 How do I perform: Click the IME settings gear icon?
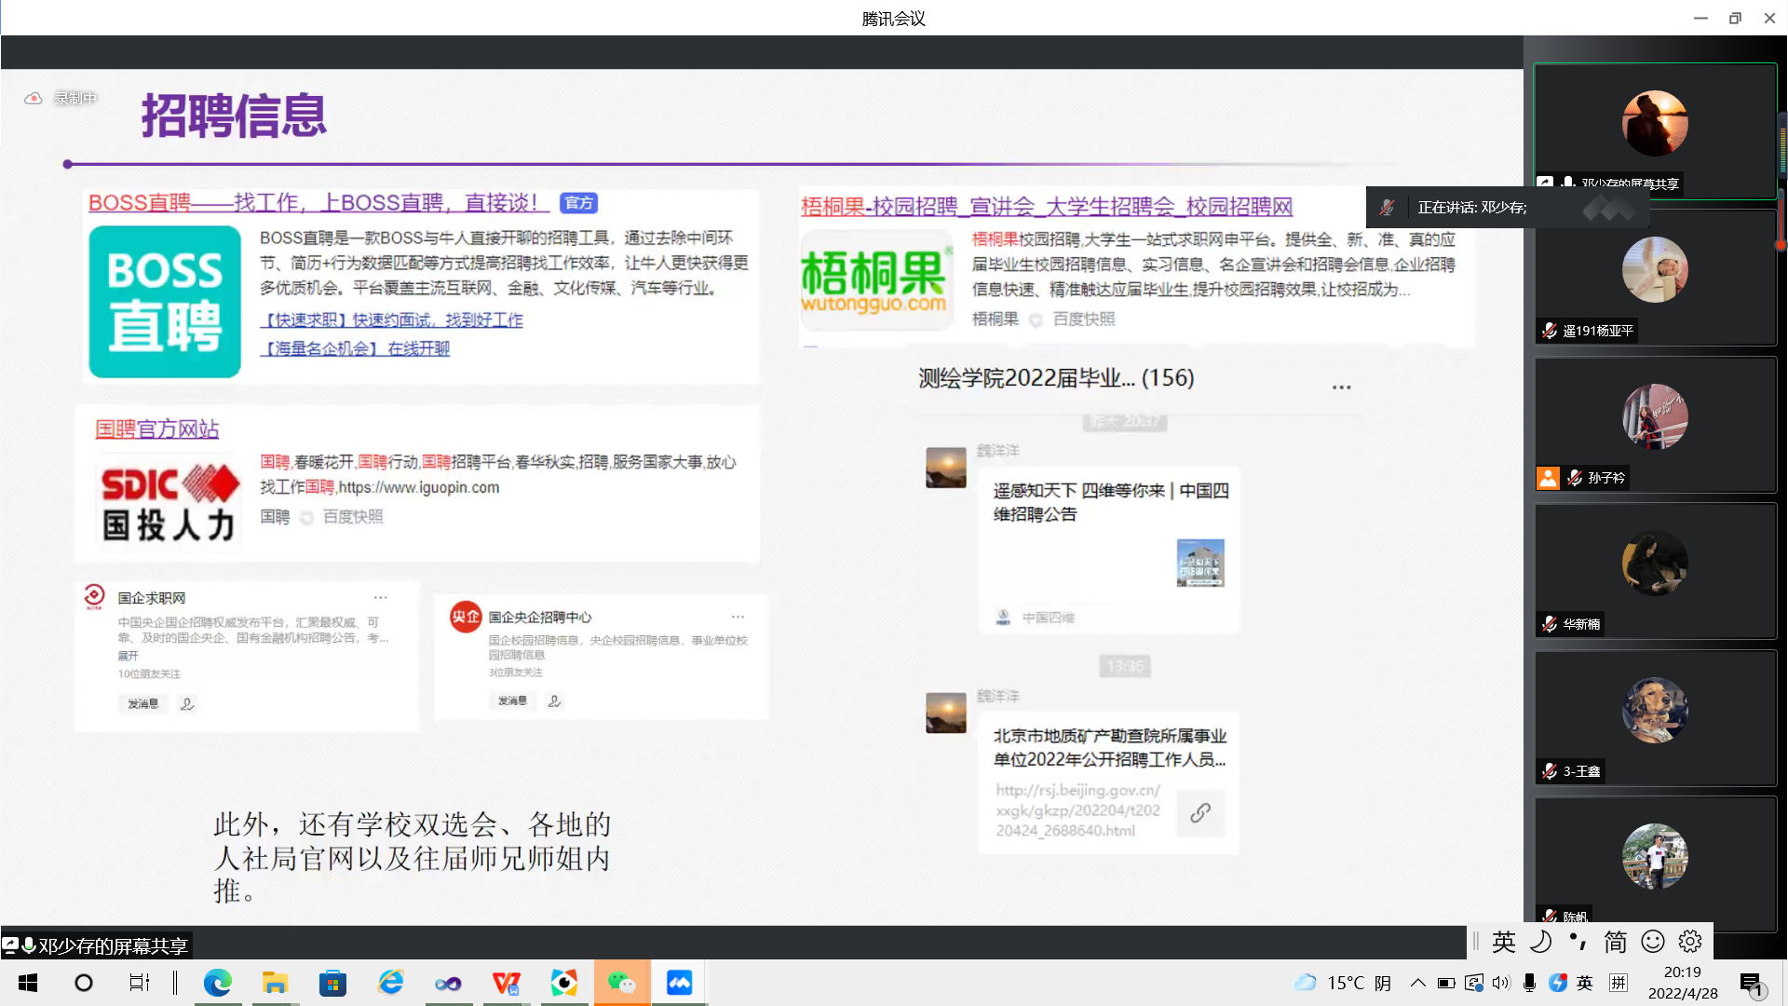pyautogui.click(x=1690, y=942)
